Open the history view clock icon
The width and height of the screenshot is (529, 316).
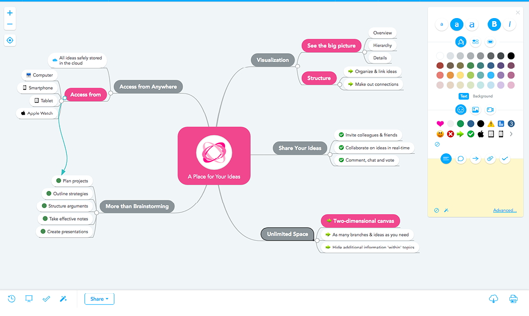pos(11,298)
